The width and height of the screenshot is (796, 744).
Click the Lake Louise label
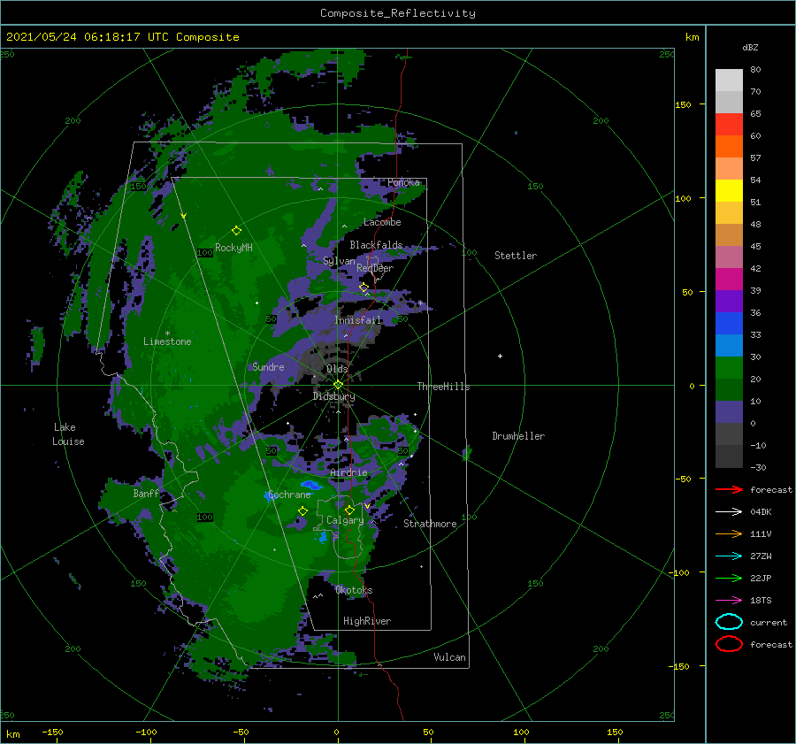(x=68, y=434)
